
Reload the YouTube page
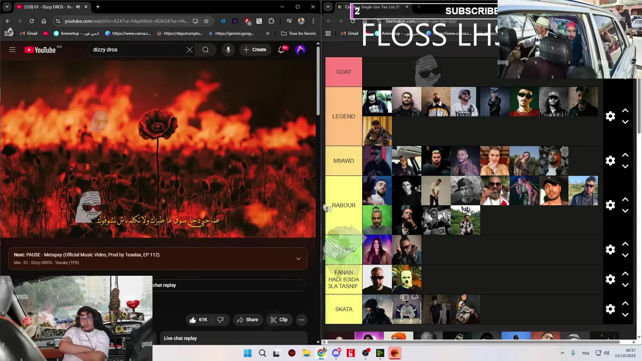(32, 21)
